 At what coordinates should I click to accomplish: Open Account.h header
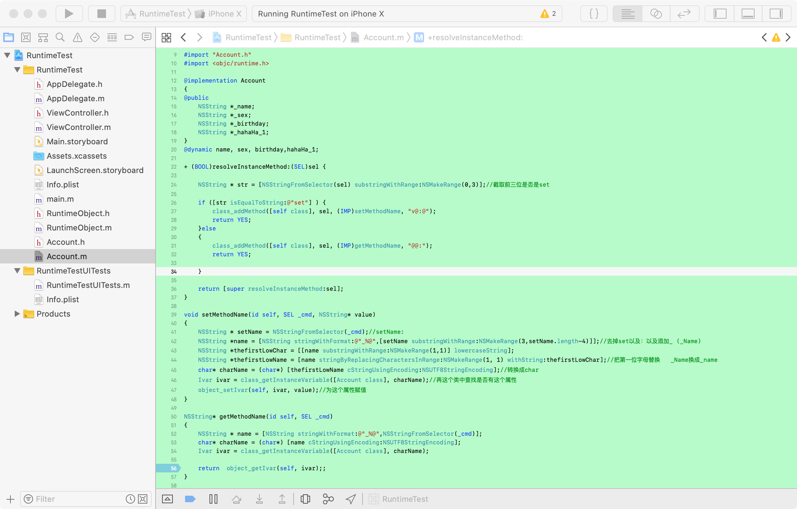[x=66, y=242]
